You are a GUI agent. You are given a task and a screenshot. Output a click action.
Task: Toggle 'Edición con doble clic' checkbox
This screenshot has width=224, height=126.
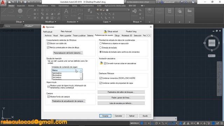click(x=48, y=43)
